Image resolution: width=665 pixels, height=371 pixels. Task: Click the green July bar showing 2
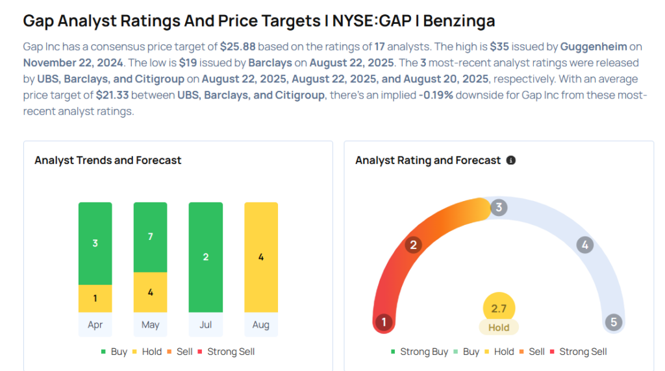point(205,257)
